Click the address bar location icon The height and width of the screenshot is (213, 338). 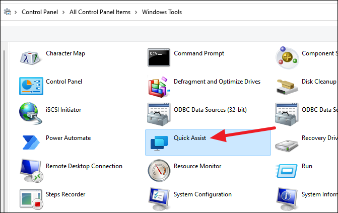[8, 12]
